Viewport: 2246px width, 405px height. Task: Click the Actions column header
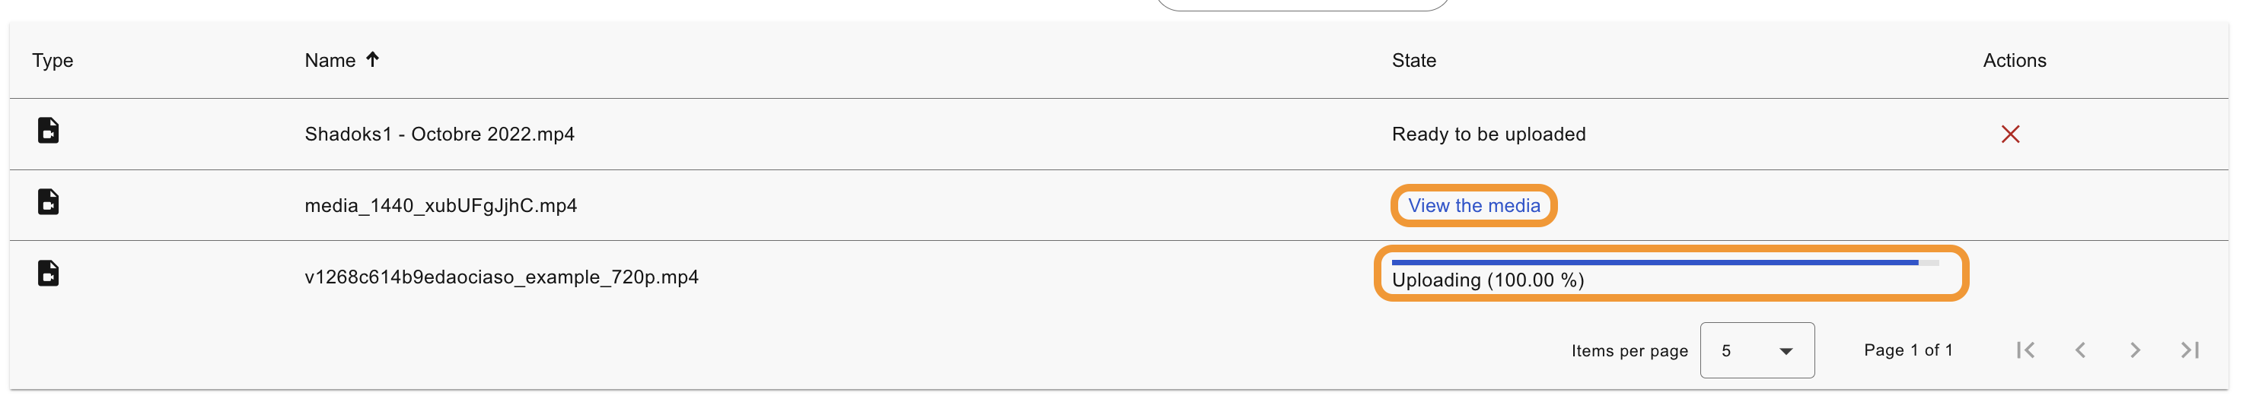click(x=2014, y=60)
